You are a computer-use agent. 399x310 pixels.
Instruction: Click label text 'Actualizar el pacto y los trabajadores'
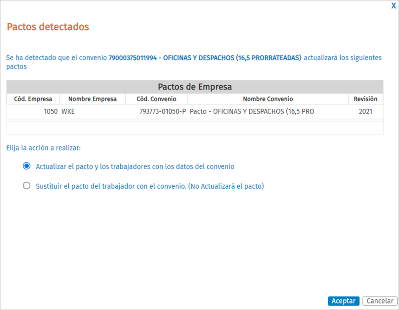135,166
